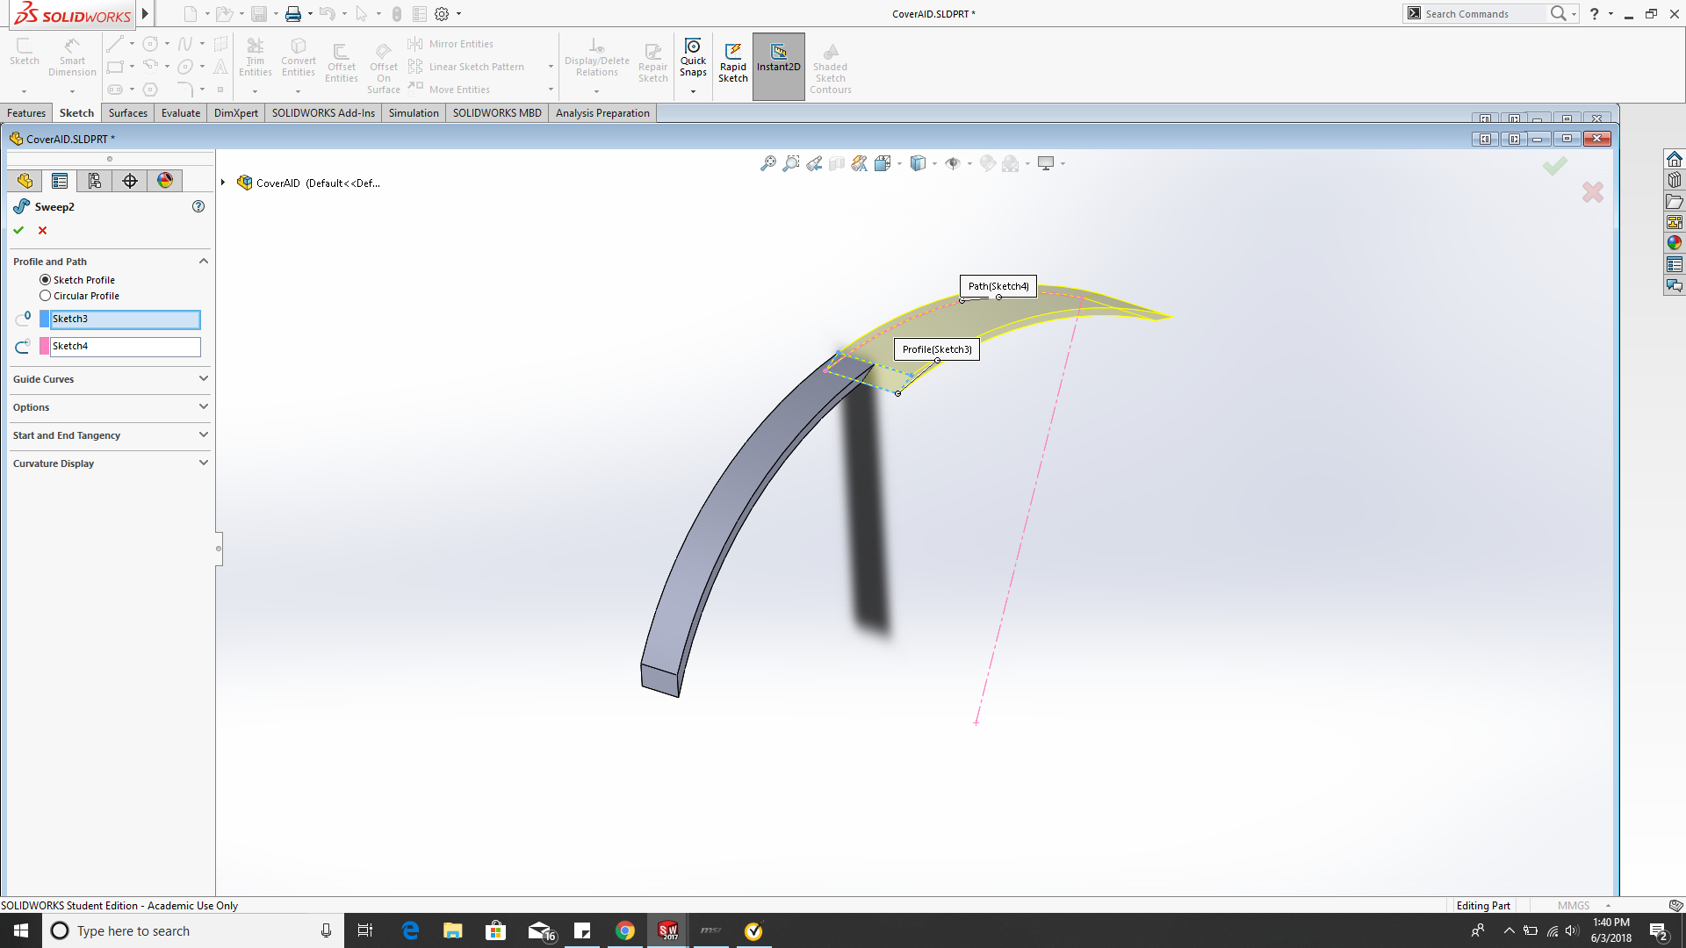The image size is (1686, 948).
Task: Open the PropertyManager tab
Action: point(60,181)
